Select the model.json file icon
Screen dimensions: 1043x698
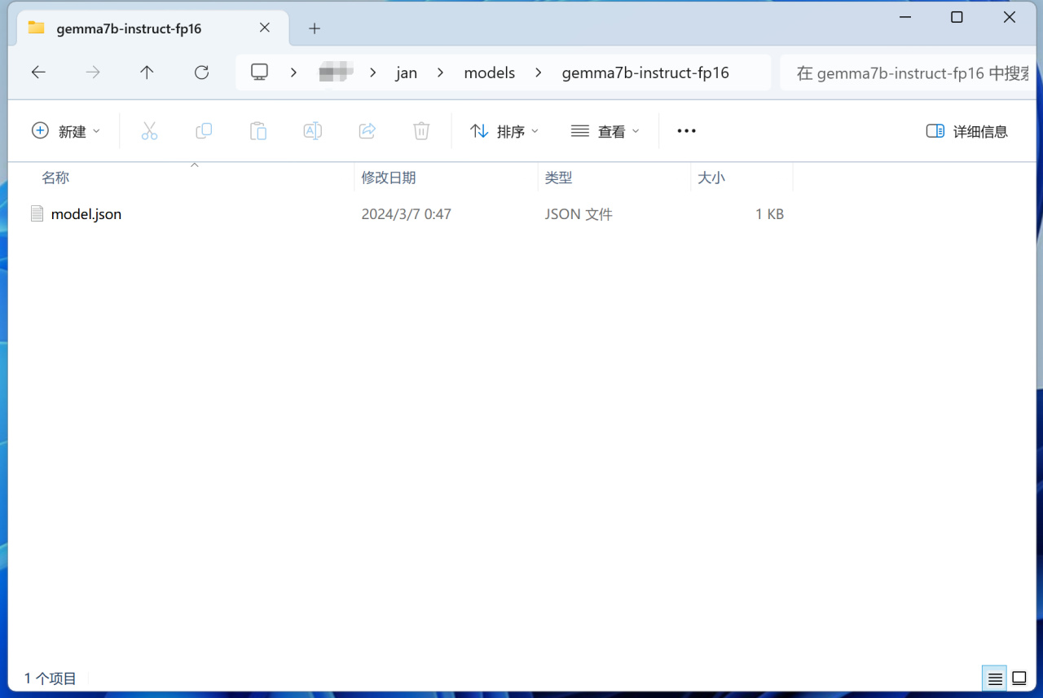37,214
